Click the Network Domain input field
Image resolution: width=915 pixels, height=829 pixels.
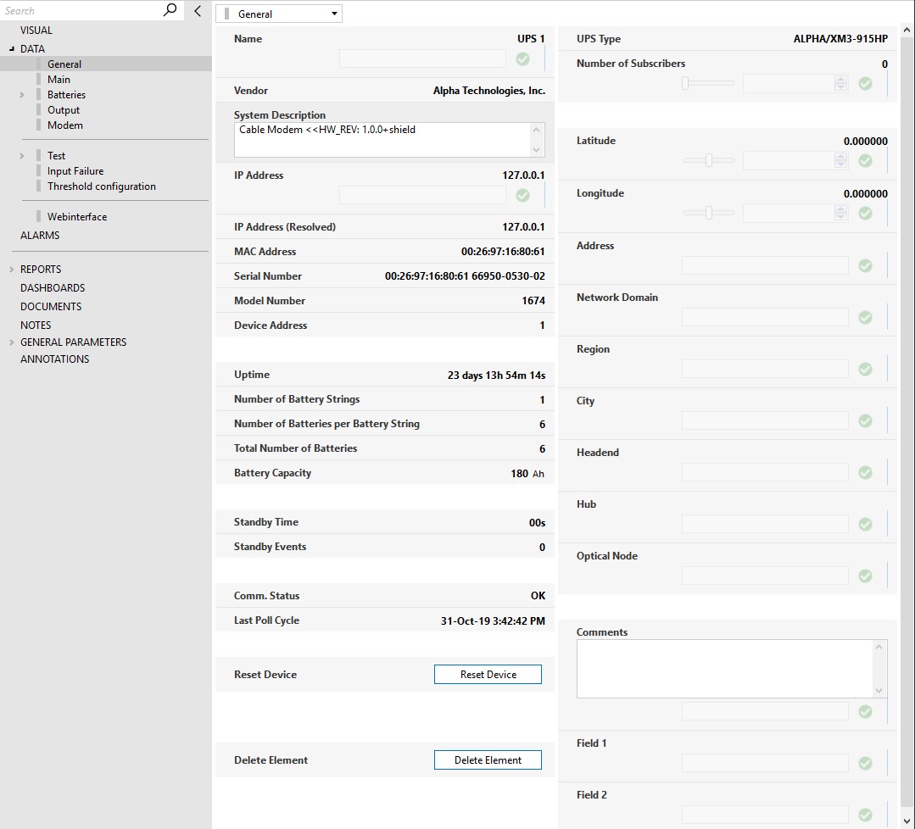tap(765, 317)
